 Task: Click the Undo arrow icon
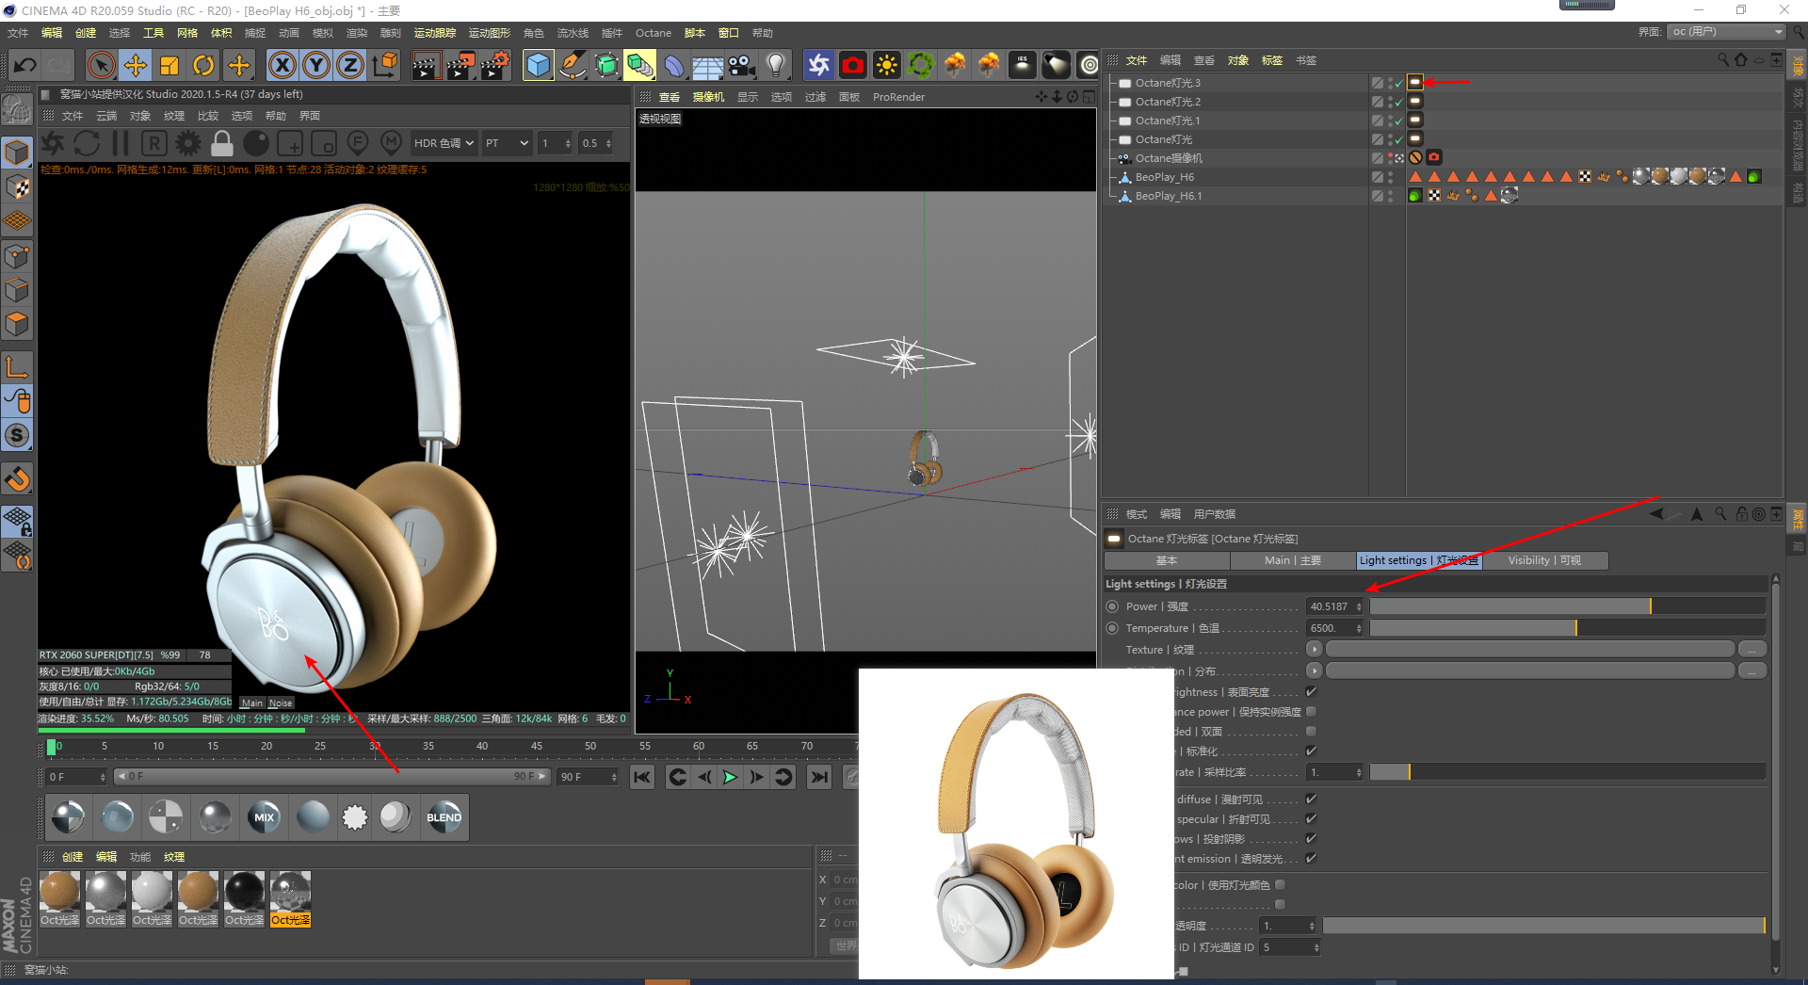(x=24, y=65)
